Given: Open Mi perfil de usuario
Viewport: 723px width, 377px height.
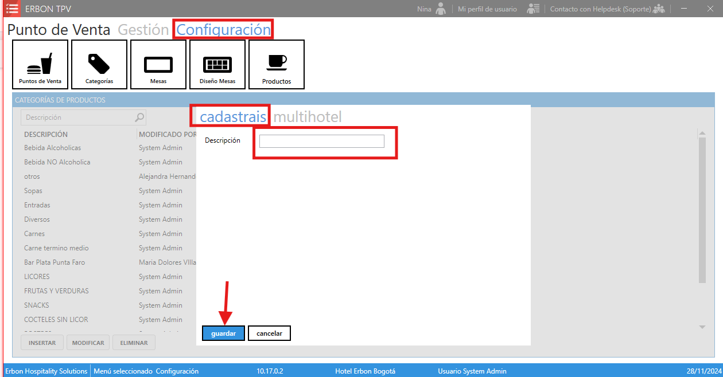Looking at the screenshot, I should pos(487,9).
